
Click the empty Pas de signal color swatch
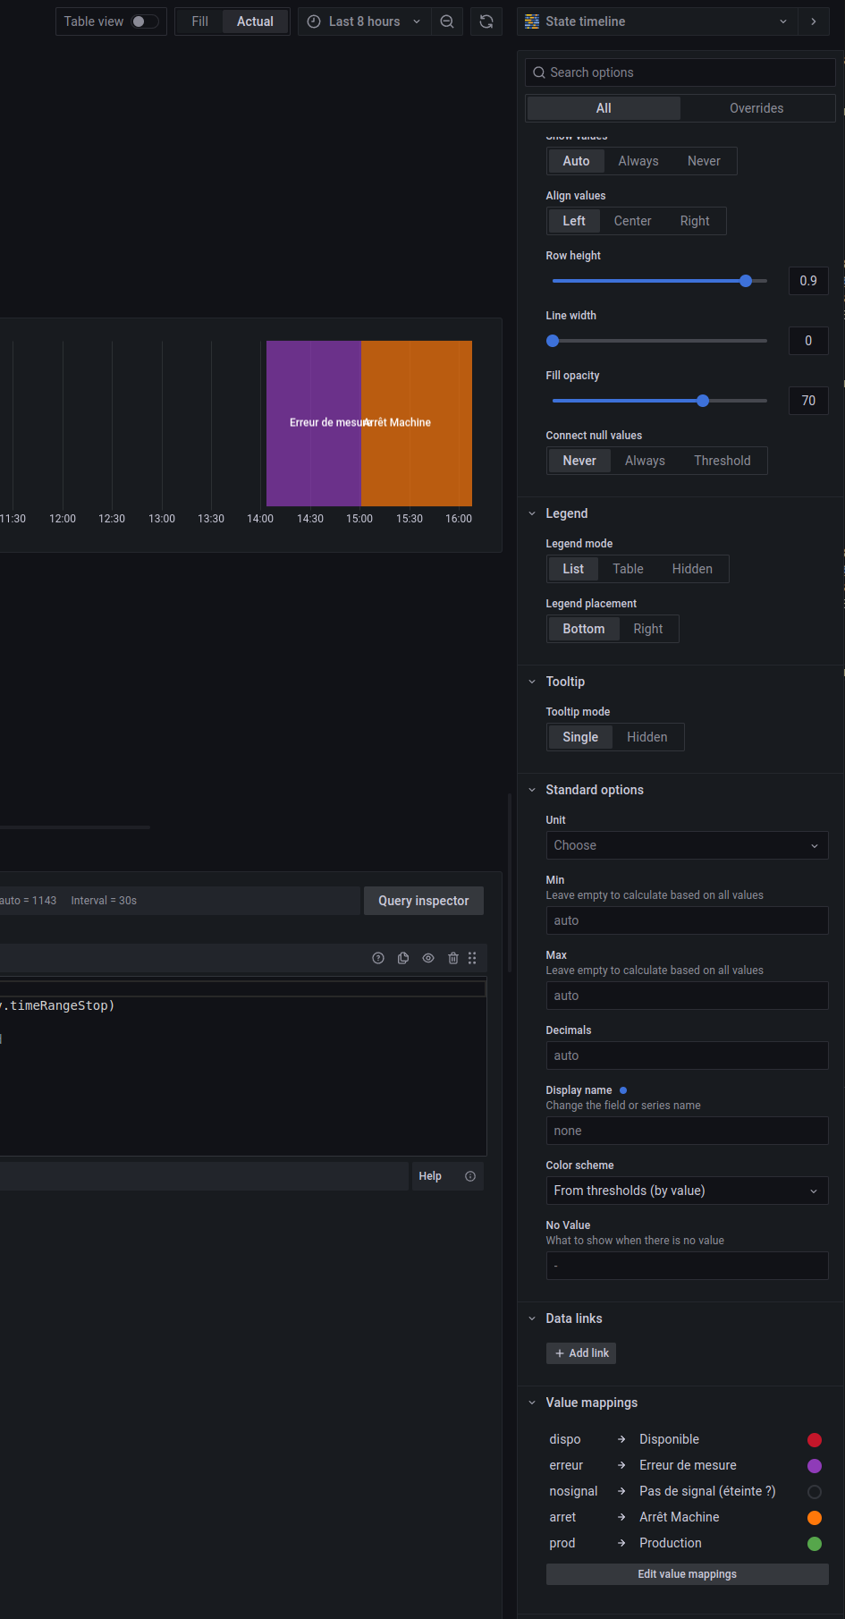click(x=815, y=1491)
